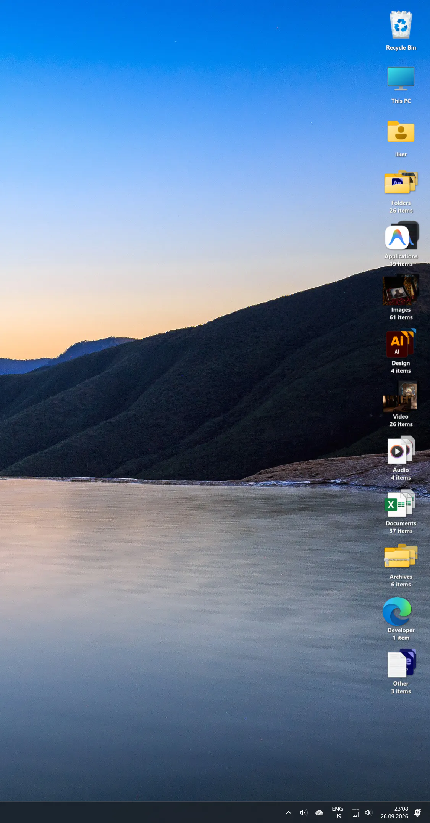Open the Video stack on the desktop
430x823 pixels.
[x=401, y=404]
